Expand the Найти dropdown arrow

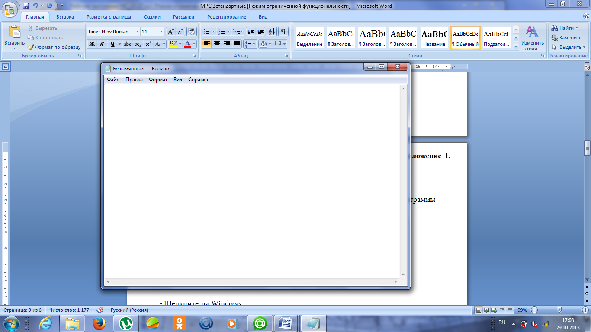pos(577,28)
